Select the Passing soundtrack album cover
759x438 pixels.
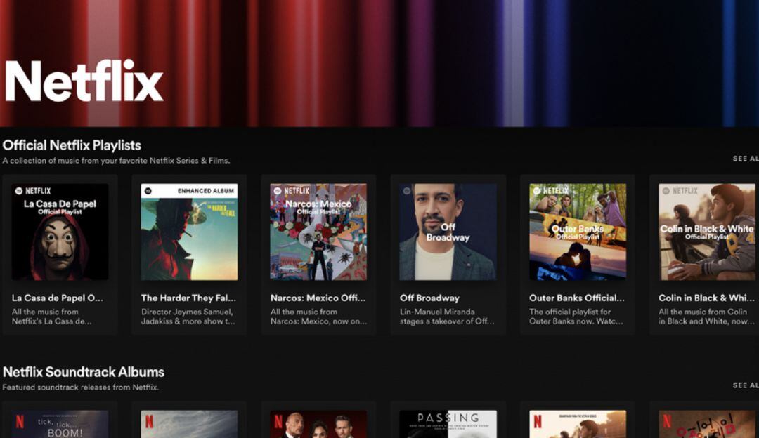pos(447,420)
